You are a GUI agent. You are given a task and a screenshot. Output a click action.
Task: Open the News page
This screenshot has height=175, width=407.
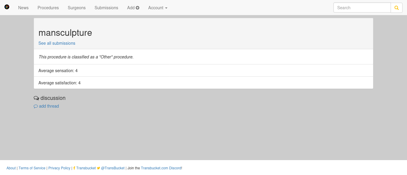23,8
